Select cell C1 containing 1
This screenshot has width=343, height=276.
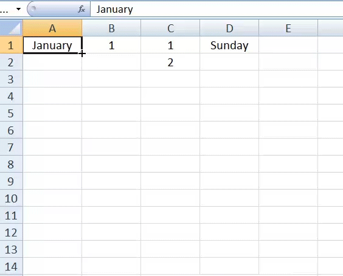click(x=170, y=45)
